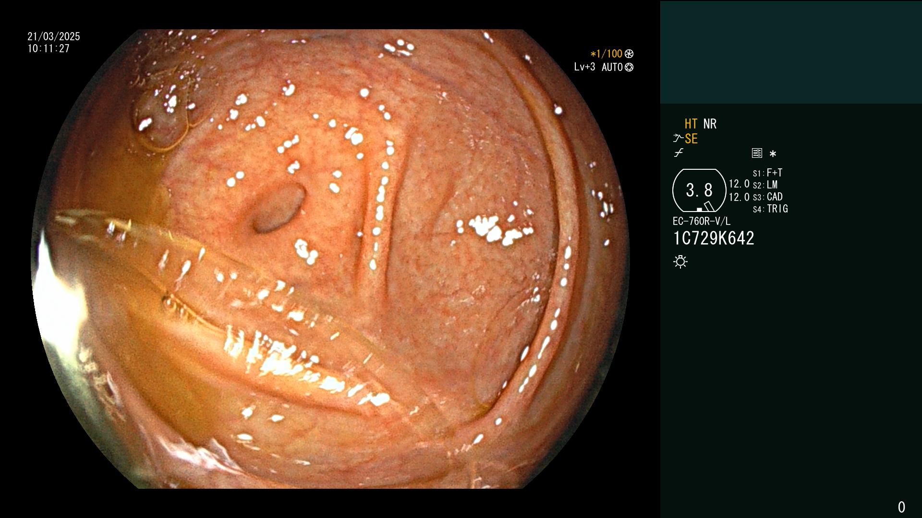922x518 pixels.
Task: Click the endoscopic live image view
Action: pyautogui.click(x=330, y=259)
